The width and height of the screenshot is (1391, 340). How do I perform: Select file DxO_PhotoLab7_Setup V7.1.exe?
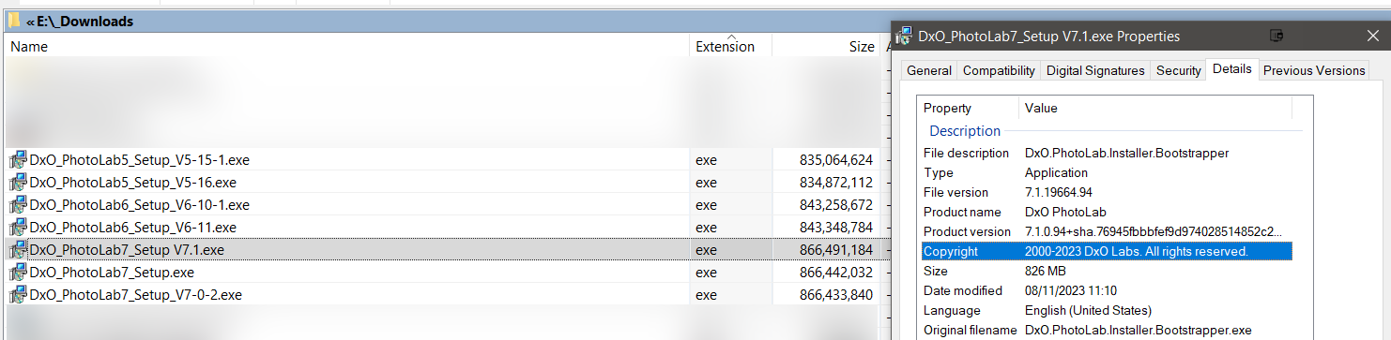tap(128, 250)
